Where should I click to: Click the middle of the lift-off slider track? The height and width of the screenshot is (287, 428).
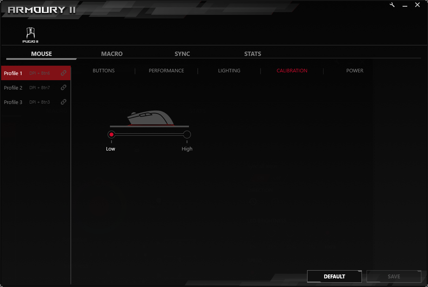pos(149,135)
